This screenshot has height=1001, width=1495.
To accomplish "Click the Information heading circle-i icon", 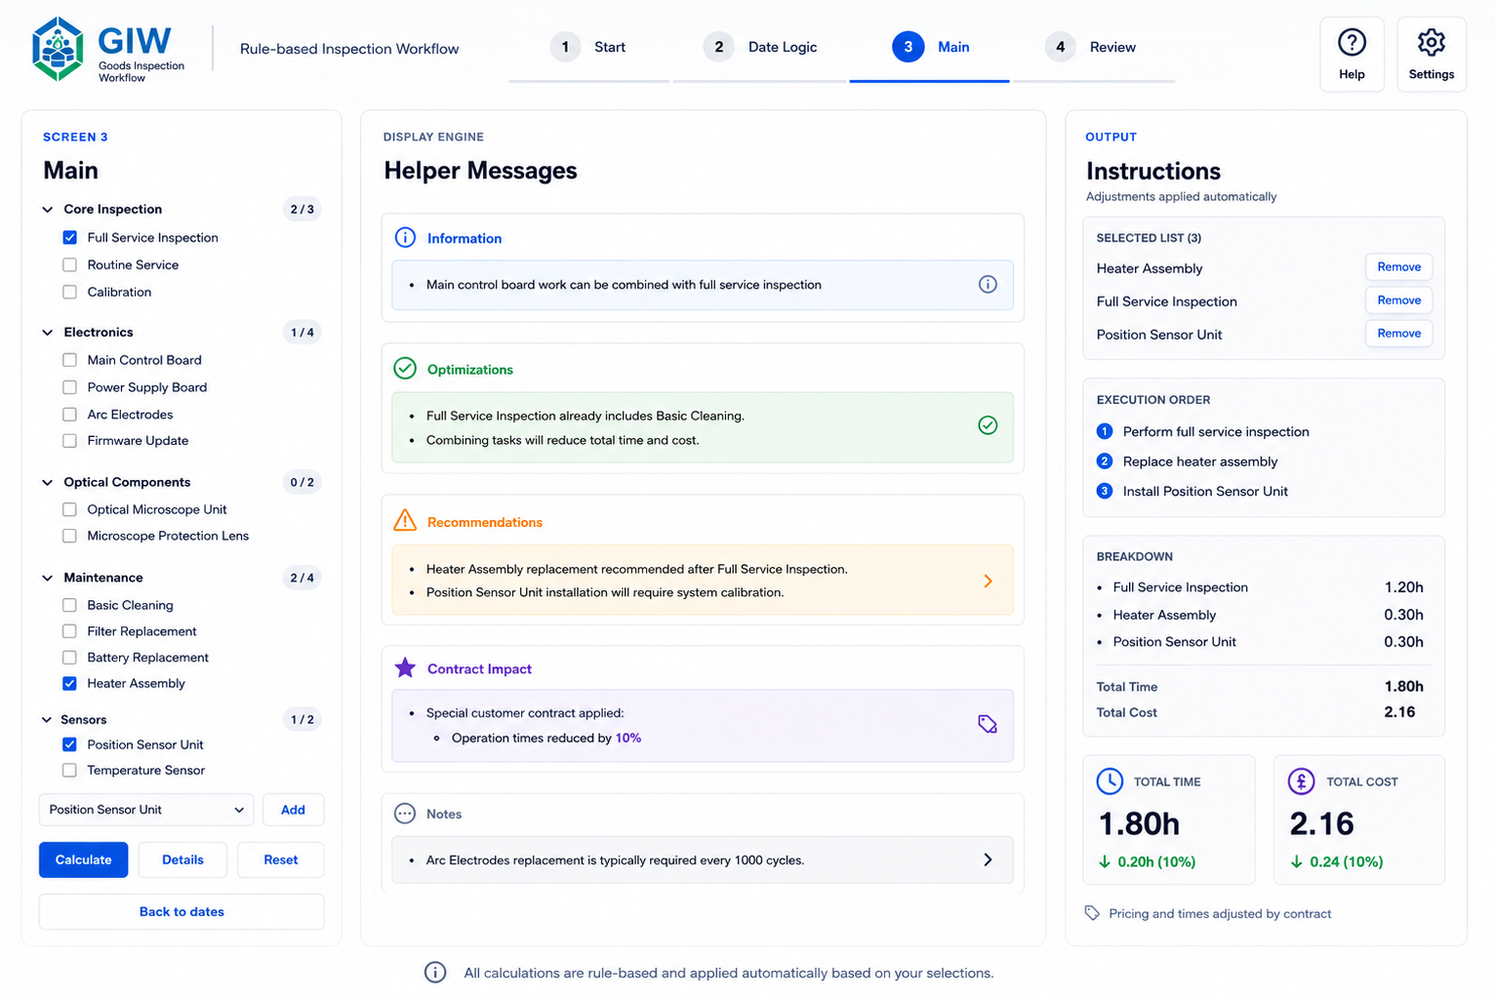I will point(405,238).
